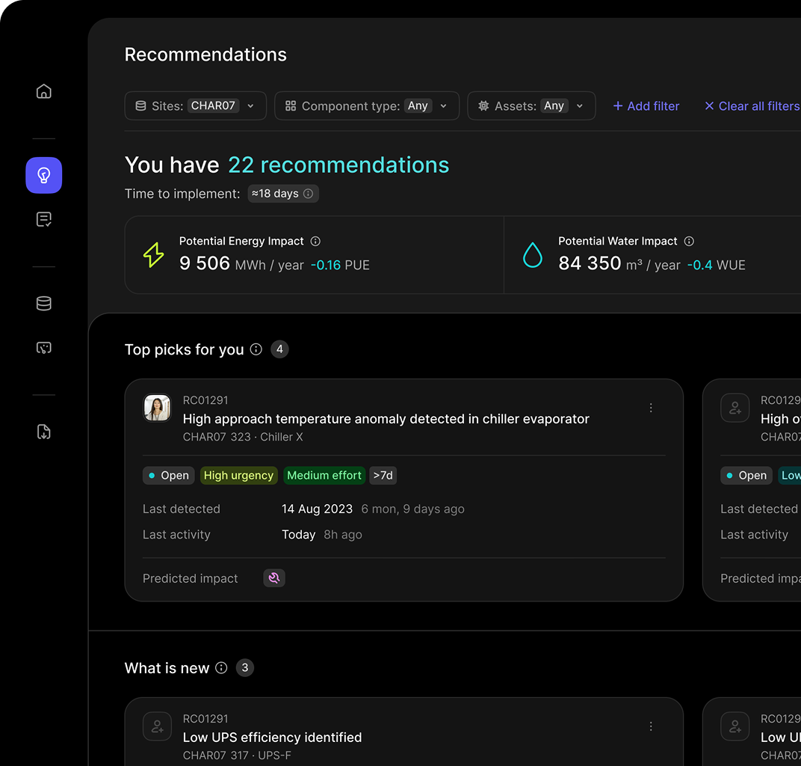The height and width of the screenshot is (766, 801).
Task: Click the energy lightning bolt icon
Action: [153, 254]
